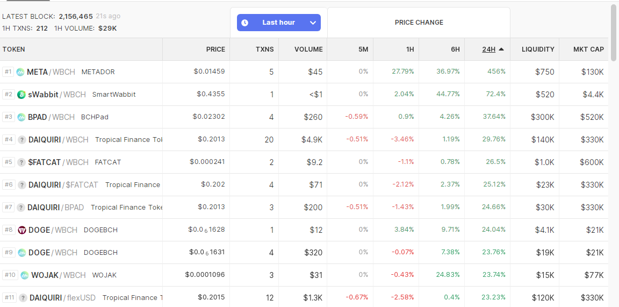Sort tokens by the VOLUME column

click(308, 49)
